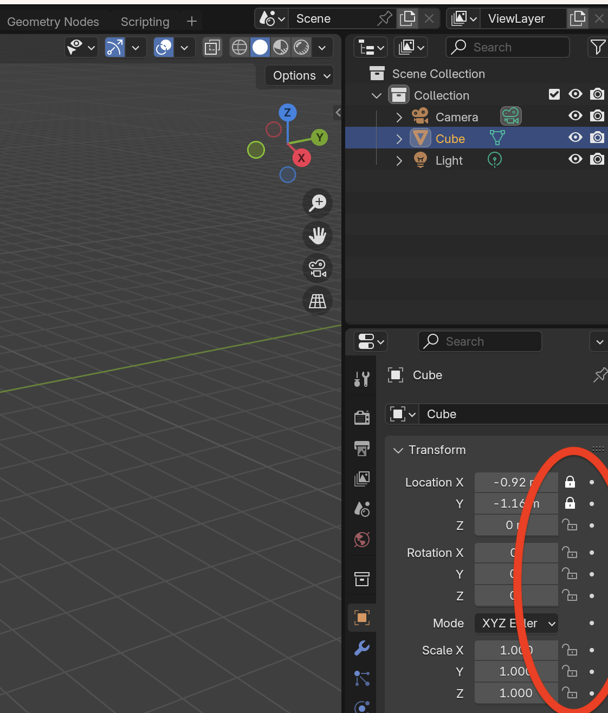Open the Render properties tab icon
Viewport: 608px width, 713px height.
click(x=362, y=417)
